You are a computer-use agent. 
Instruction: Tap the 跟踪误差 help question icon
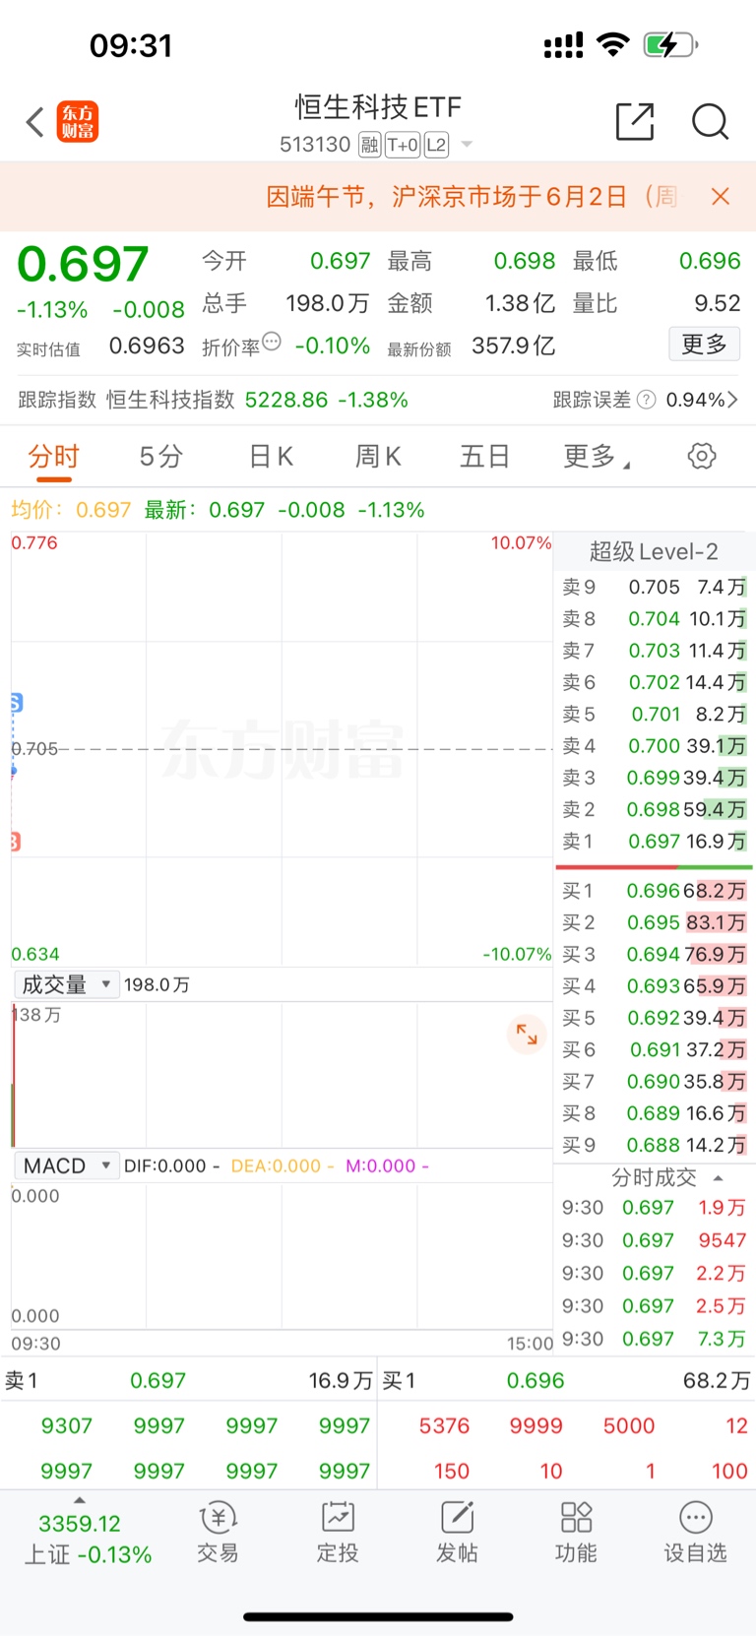[646, 400]
